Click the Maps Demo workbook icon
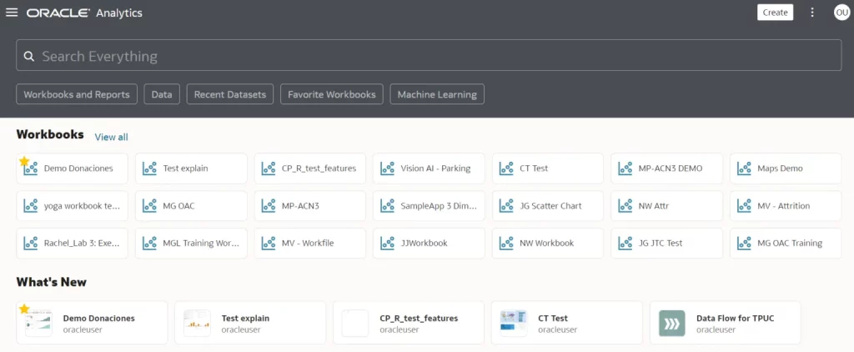854x352 pixels. click(744, 168)
